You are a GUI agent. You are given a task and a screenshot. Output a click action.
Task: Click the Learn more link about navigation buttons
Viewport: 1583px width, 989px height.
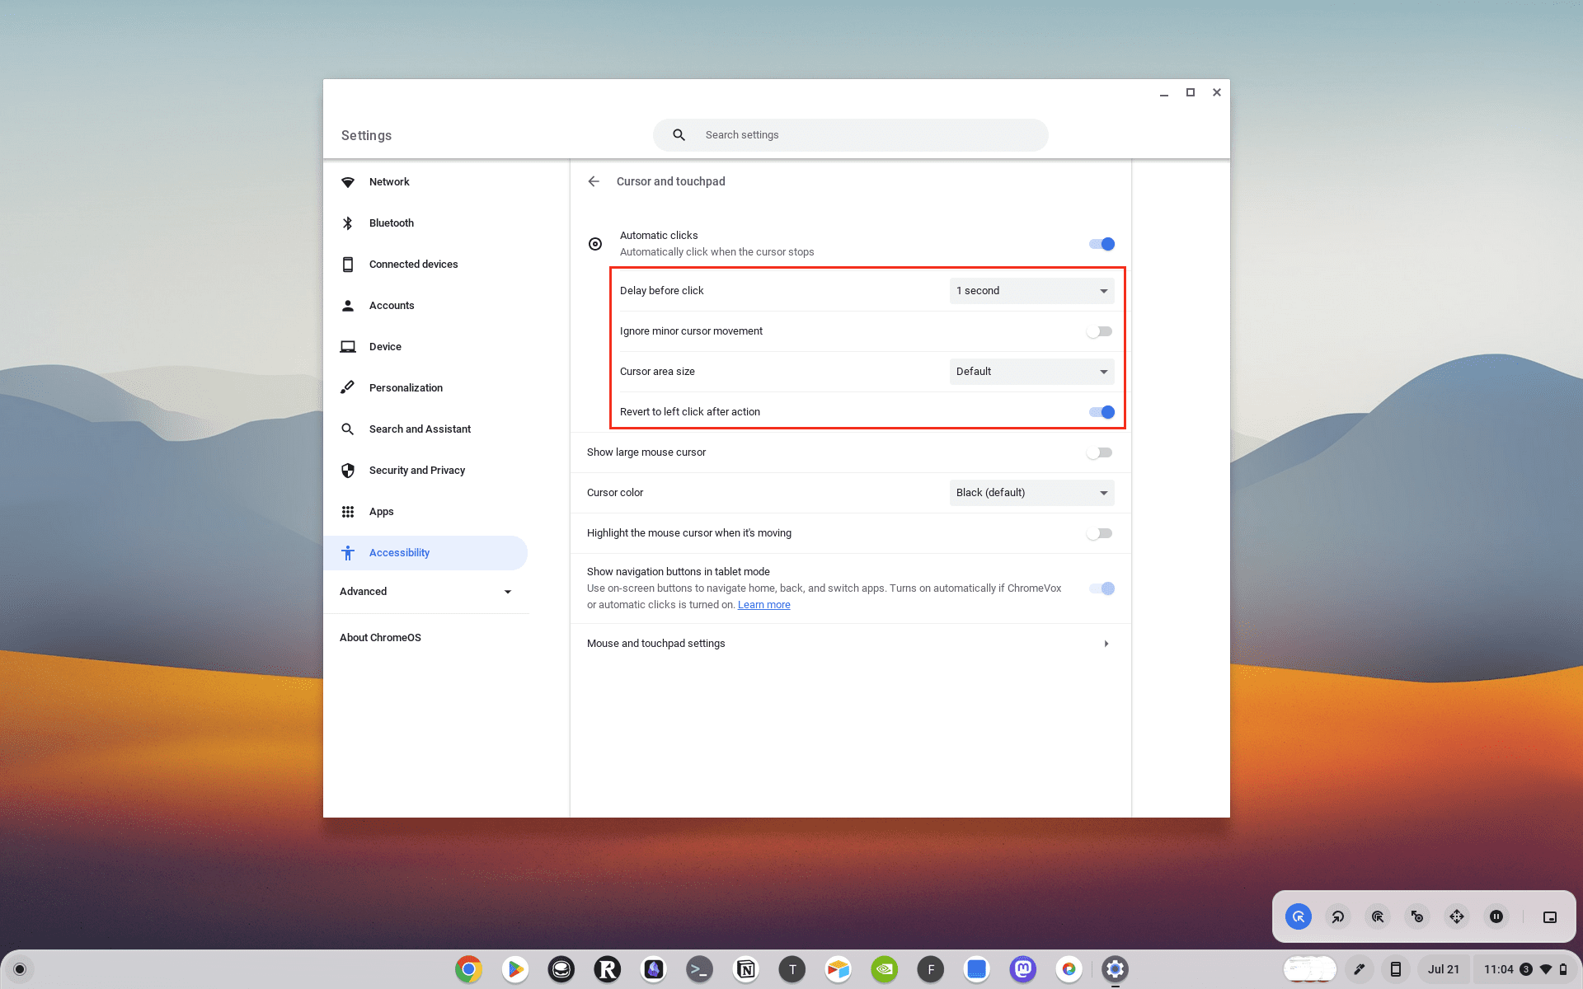point(763,604)
